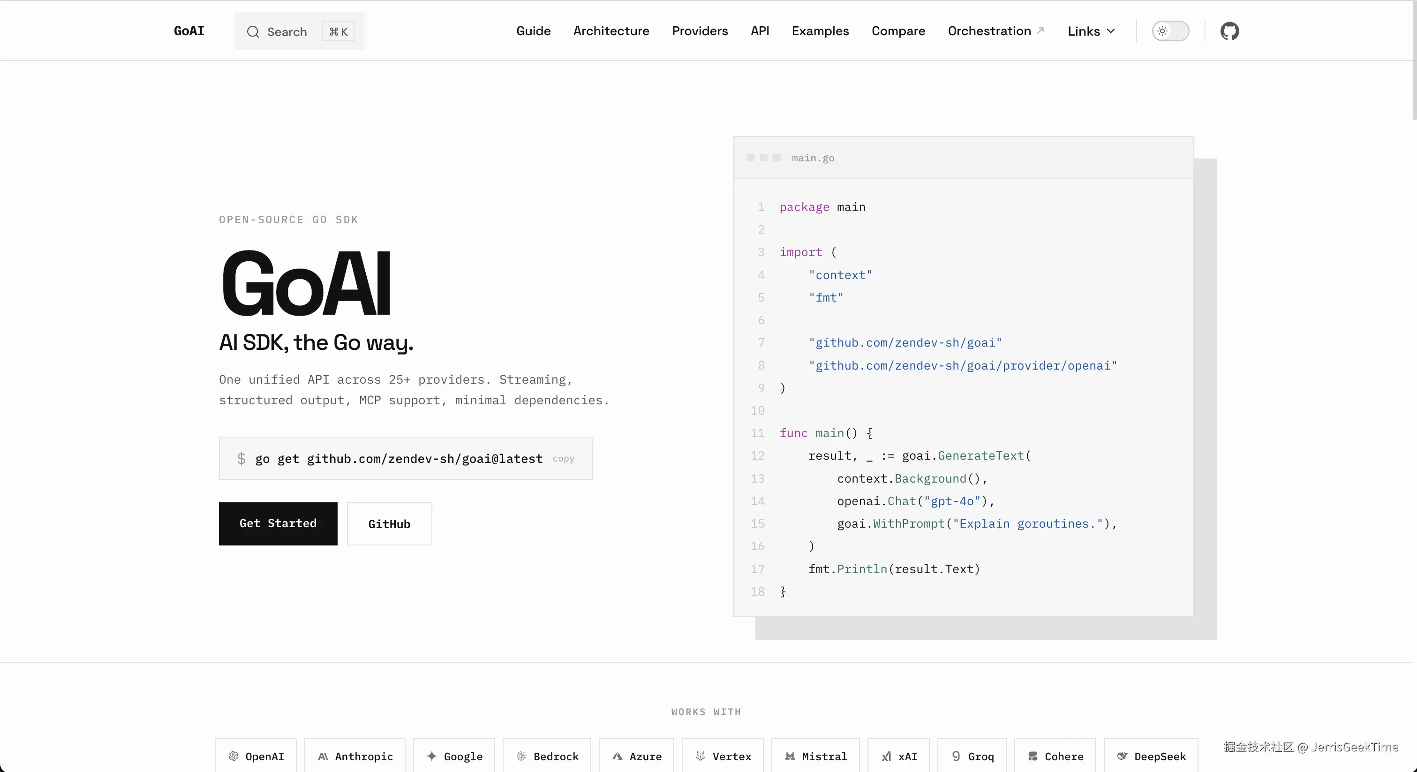The image size is (1417, 772).
Task: Click the Get Started button
Action: [278, 523]
